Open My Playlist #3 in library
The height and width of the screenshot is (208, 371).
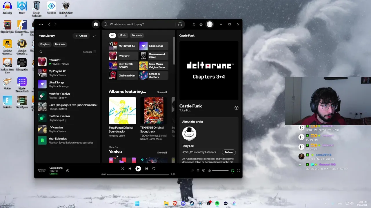click(x=68, y=73)
